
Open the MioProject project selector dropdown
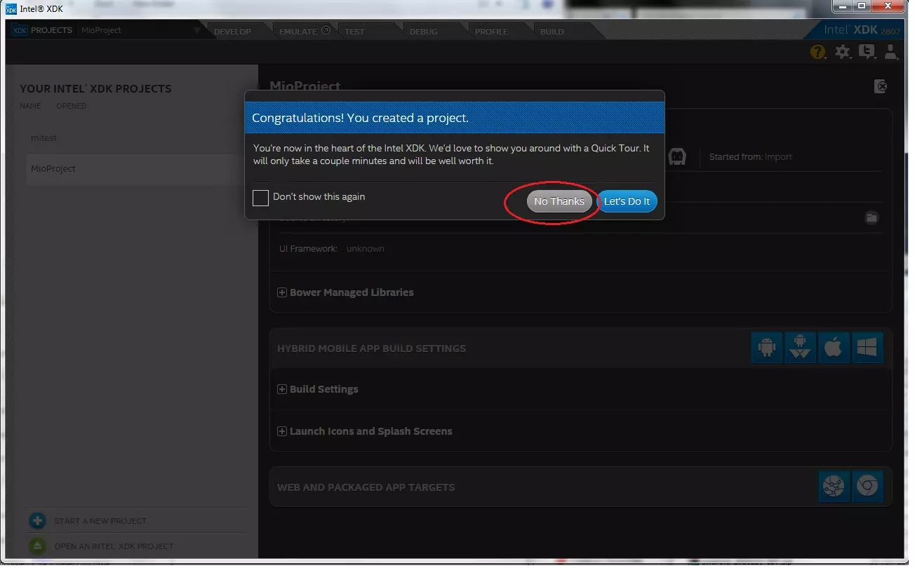click(140, 30)
